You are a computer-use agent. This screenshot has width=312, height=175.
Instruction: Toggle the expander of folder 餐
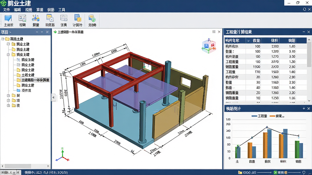(x=8, y=95)
